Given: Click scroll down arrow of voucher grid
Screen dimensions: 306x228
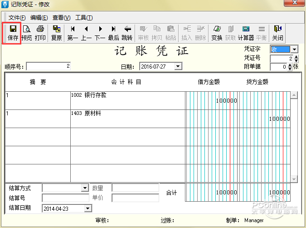Looking at the screenshot, I should [x=294, y=179].
